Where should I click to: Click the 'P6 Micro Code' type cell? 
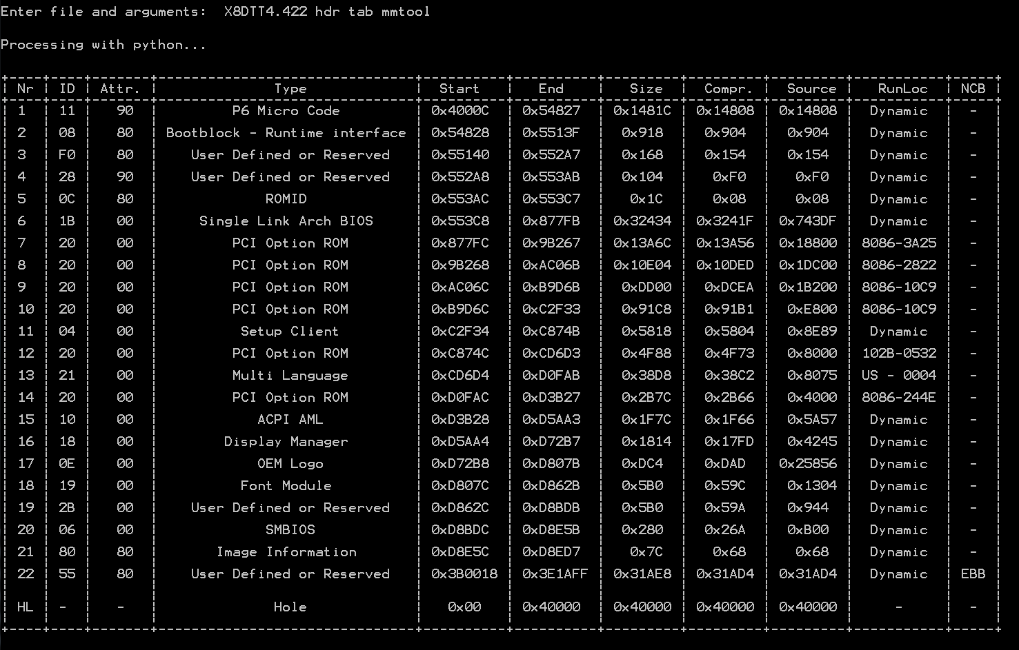pos(286,110)
